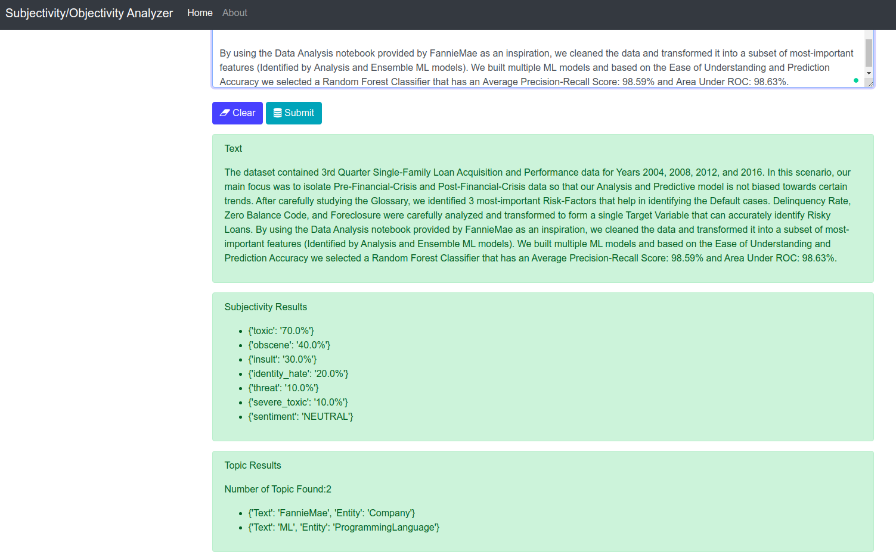Click the textarea resize handle corner

point(870,84)
